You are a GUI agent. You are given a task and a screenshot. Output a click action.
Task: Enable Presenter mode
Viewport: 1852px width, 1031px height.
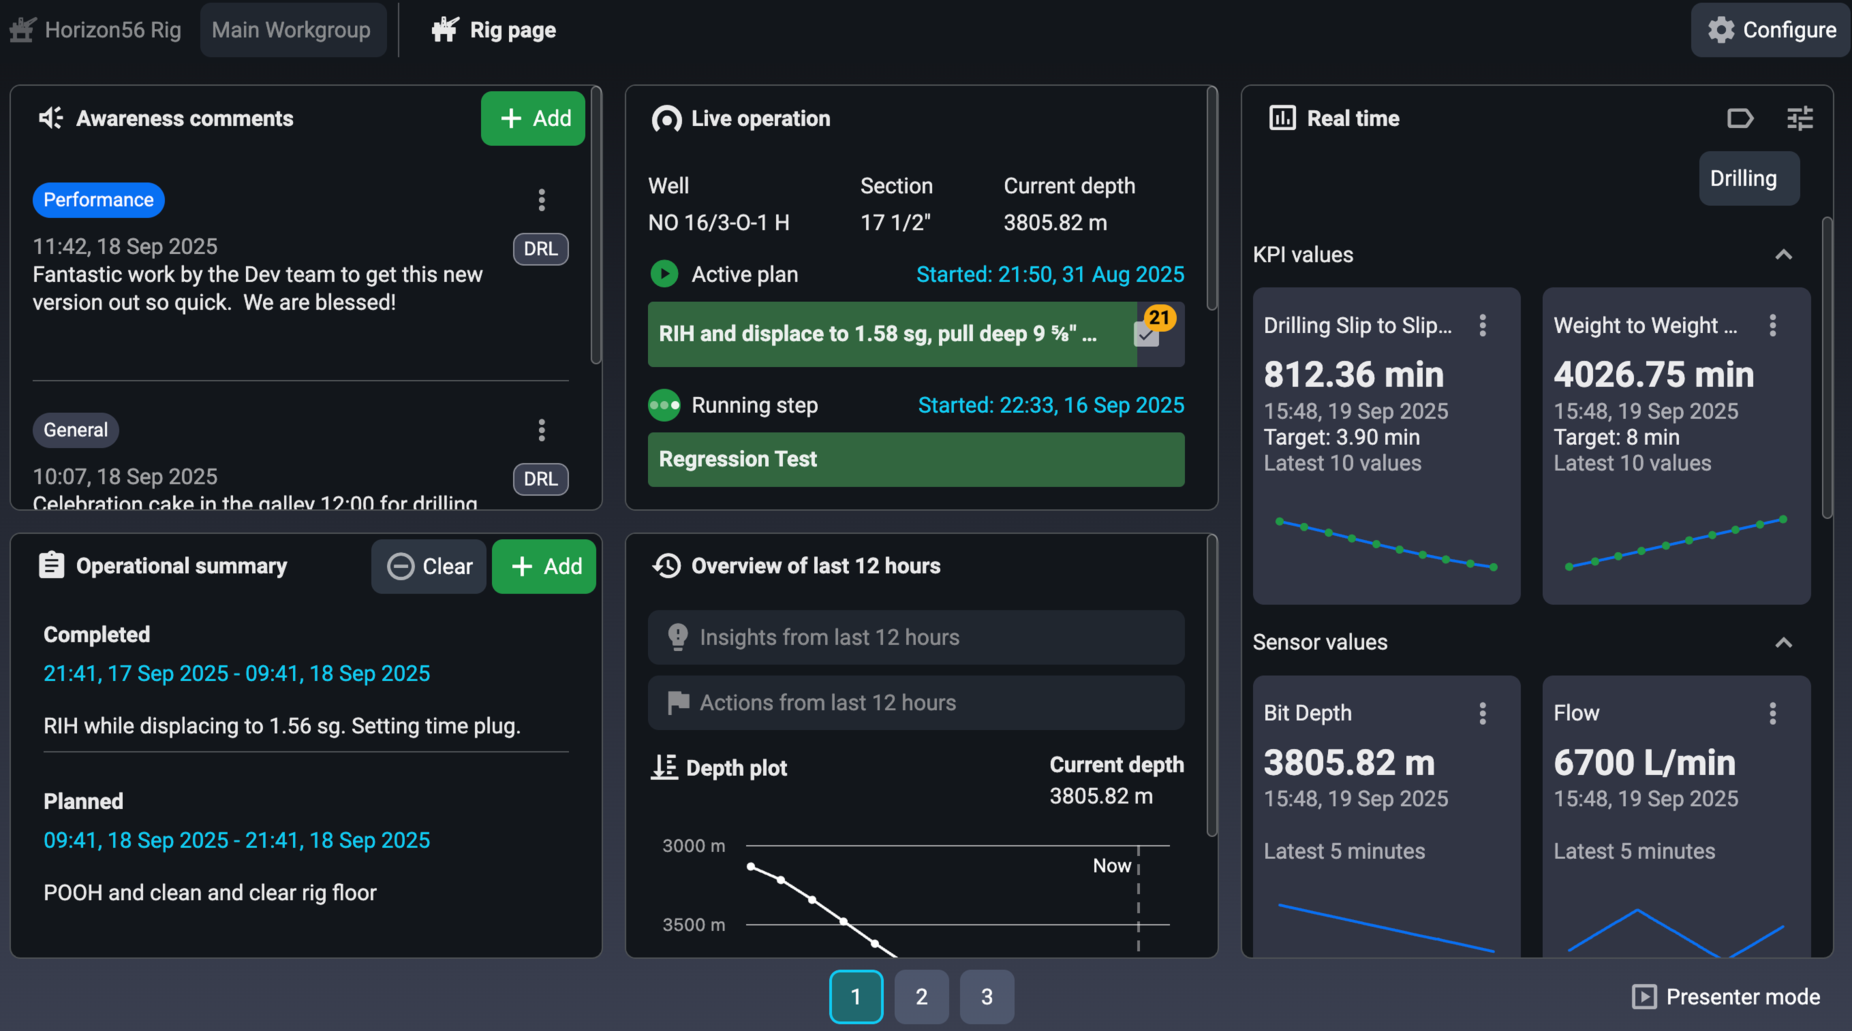[1726, 997]
